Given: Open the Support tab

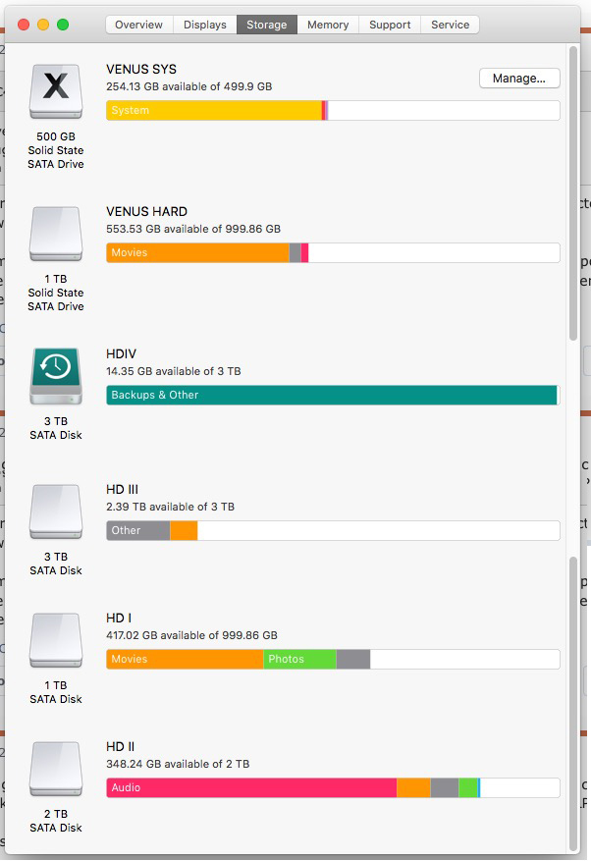Looking at the screenshot, I should tap(390, 25).
